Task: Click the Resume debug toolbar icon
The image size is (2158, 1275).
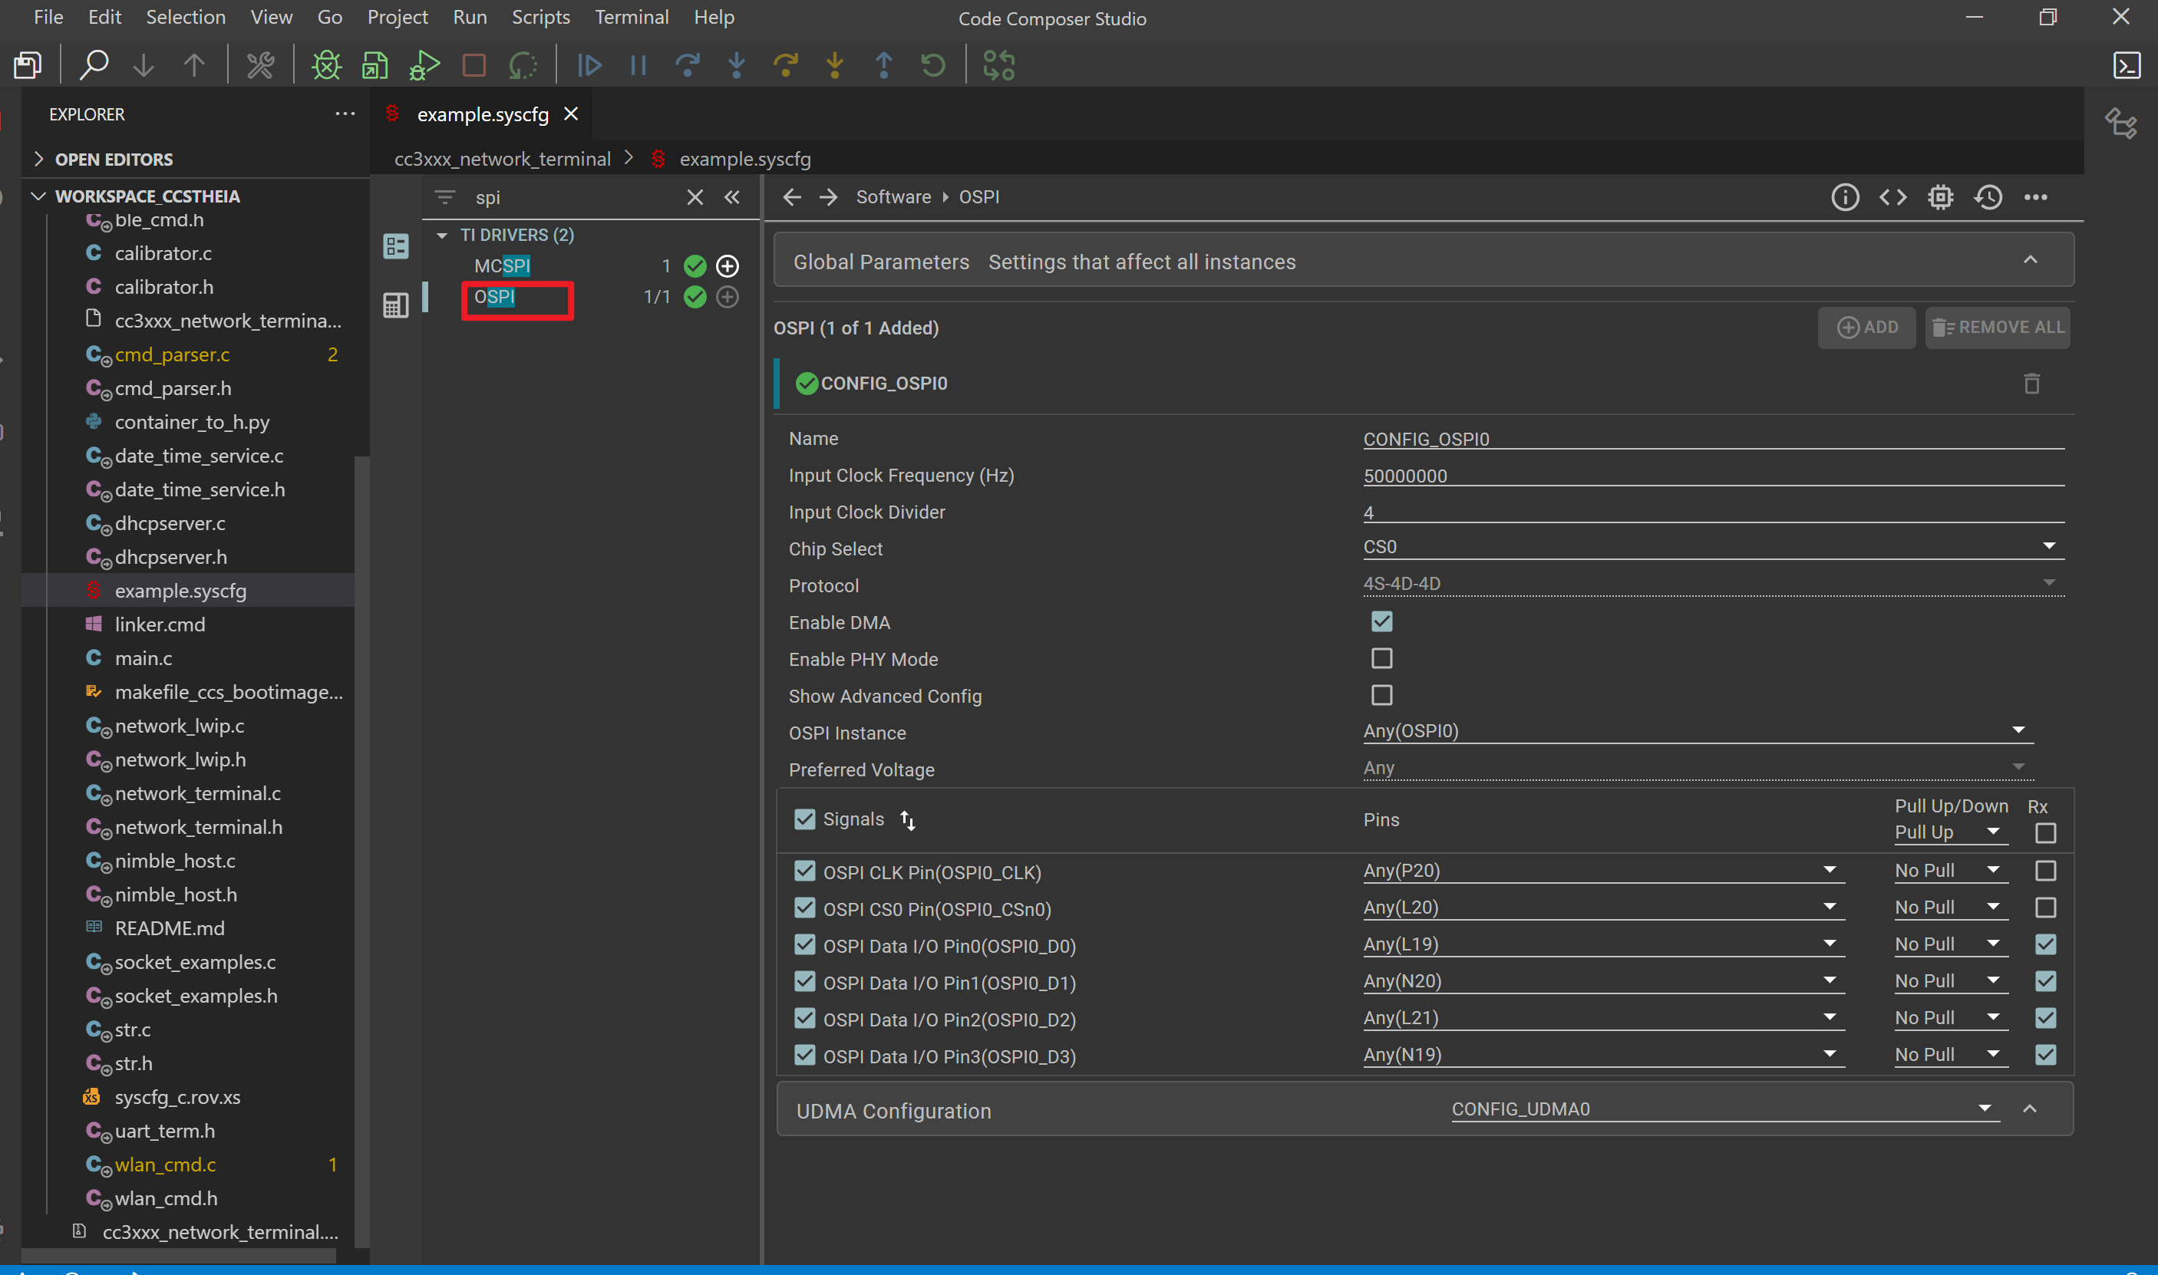Action: [589, 65]
